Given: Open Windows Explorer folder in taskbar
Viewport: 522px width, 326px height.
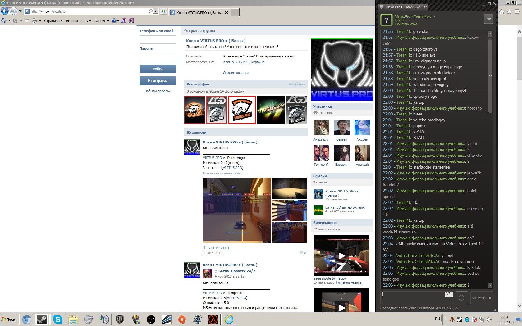Looking at the screenshot, I should [x=73, y=319].
